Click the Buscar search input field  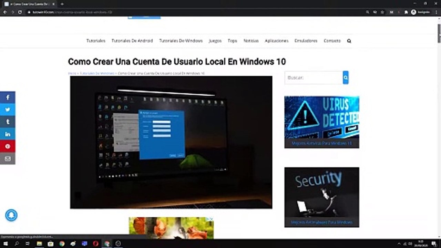(x=314, y=77)
